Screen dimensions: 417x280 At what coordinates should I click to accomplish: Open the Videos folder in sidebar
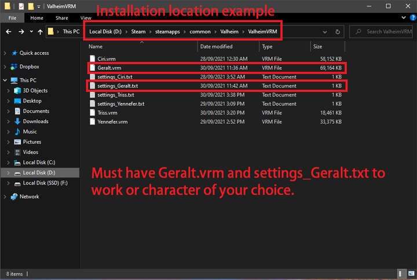(30, 152)
